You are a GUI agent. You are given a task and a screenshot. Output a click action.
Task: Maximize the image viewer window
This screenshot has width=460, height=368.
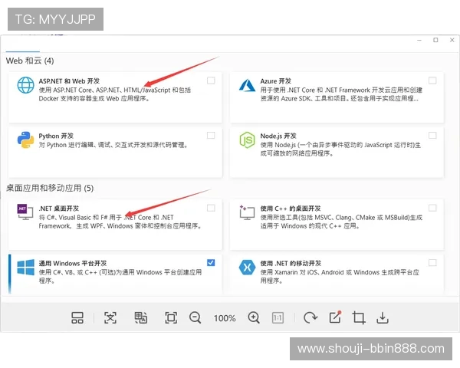(x=435, y=40)
